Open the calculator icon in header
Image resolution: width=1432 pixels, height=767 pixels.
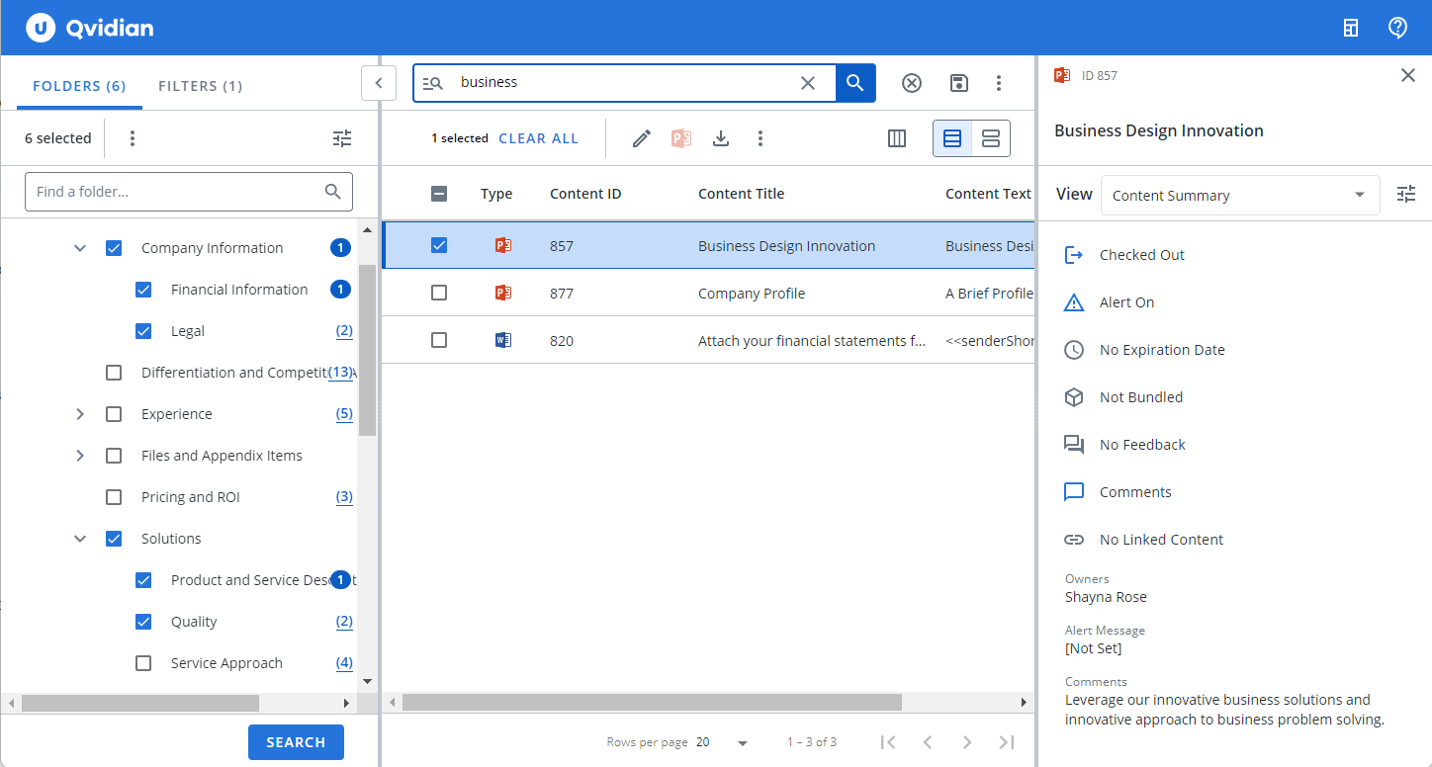tap(1351, 28)
